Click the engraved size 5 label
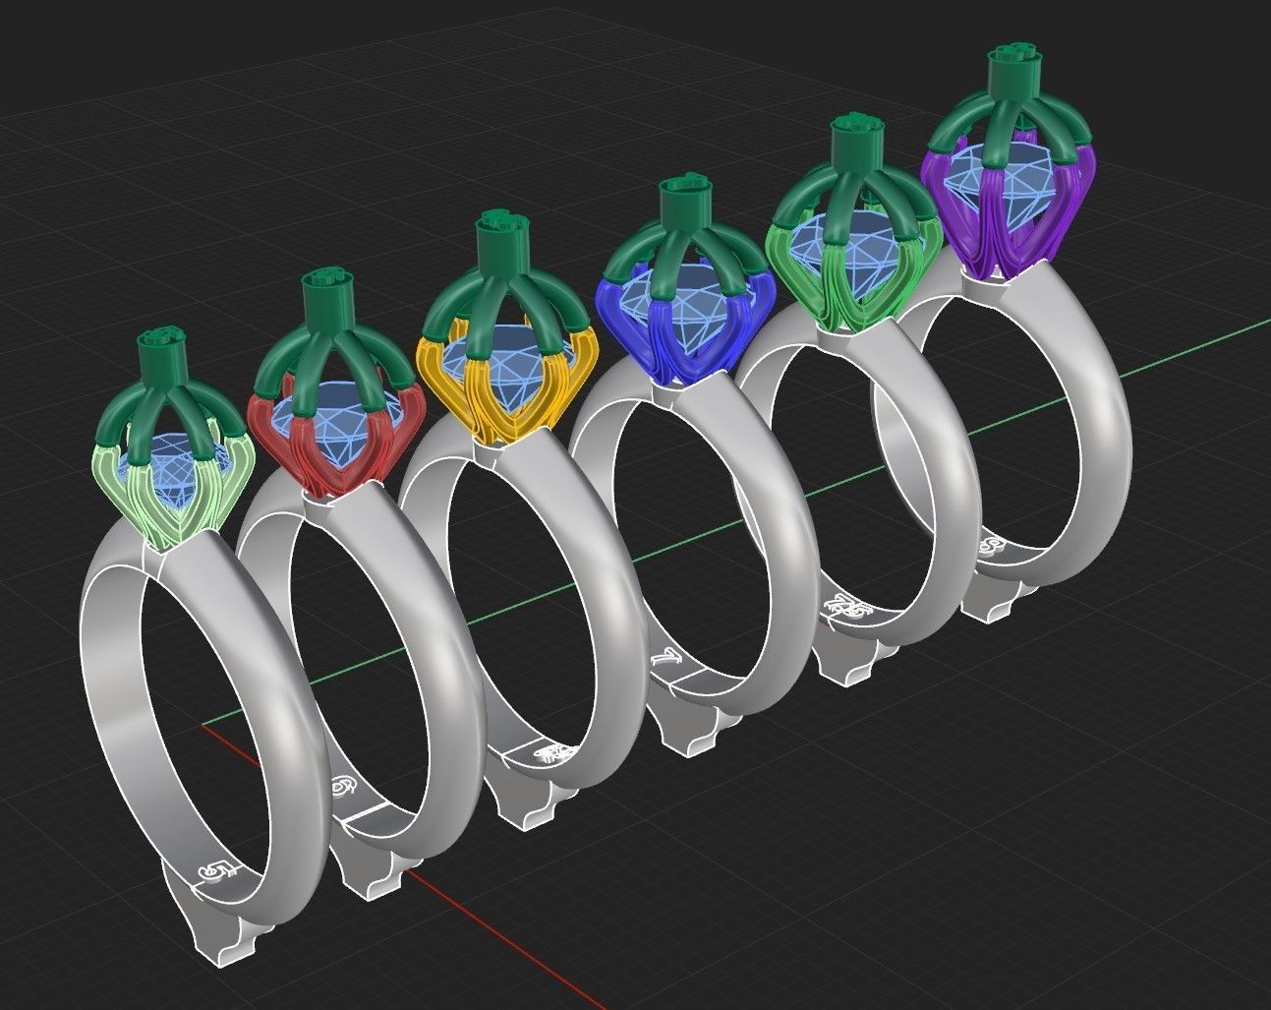This screenshot has height=1010, width=1271. [218, 870]
